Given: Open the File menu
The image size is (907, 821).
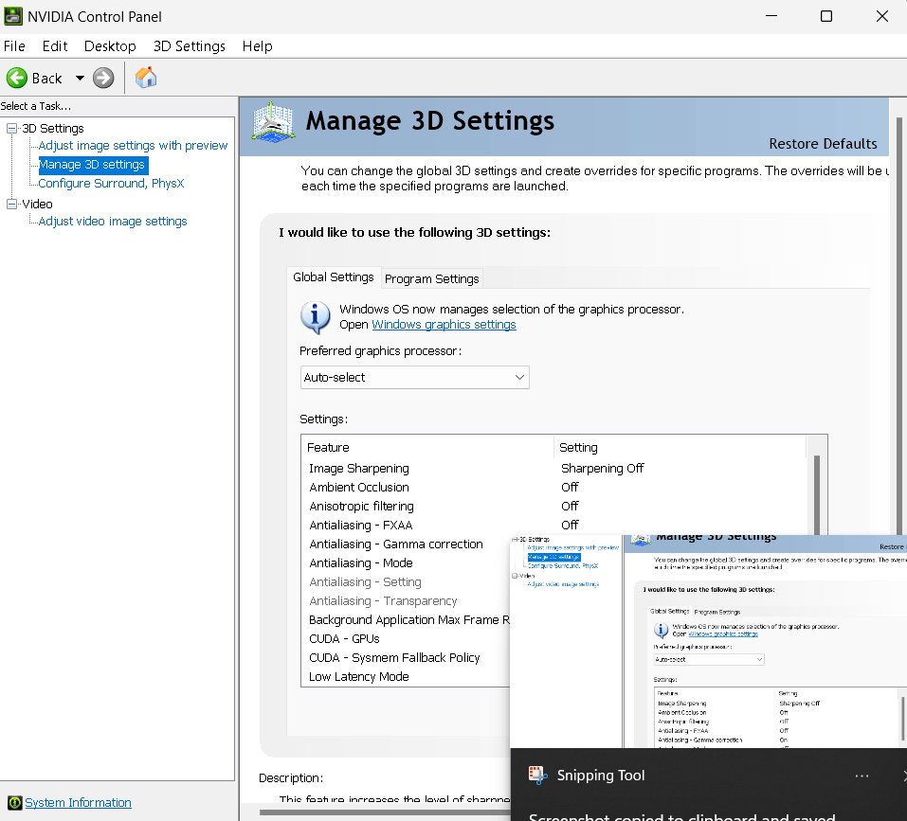Looking at the screenshot, I should [x=14, y=46].
